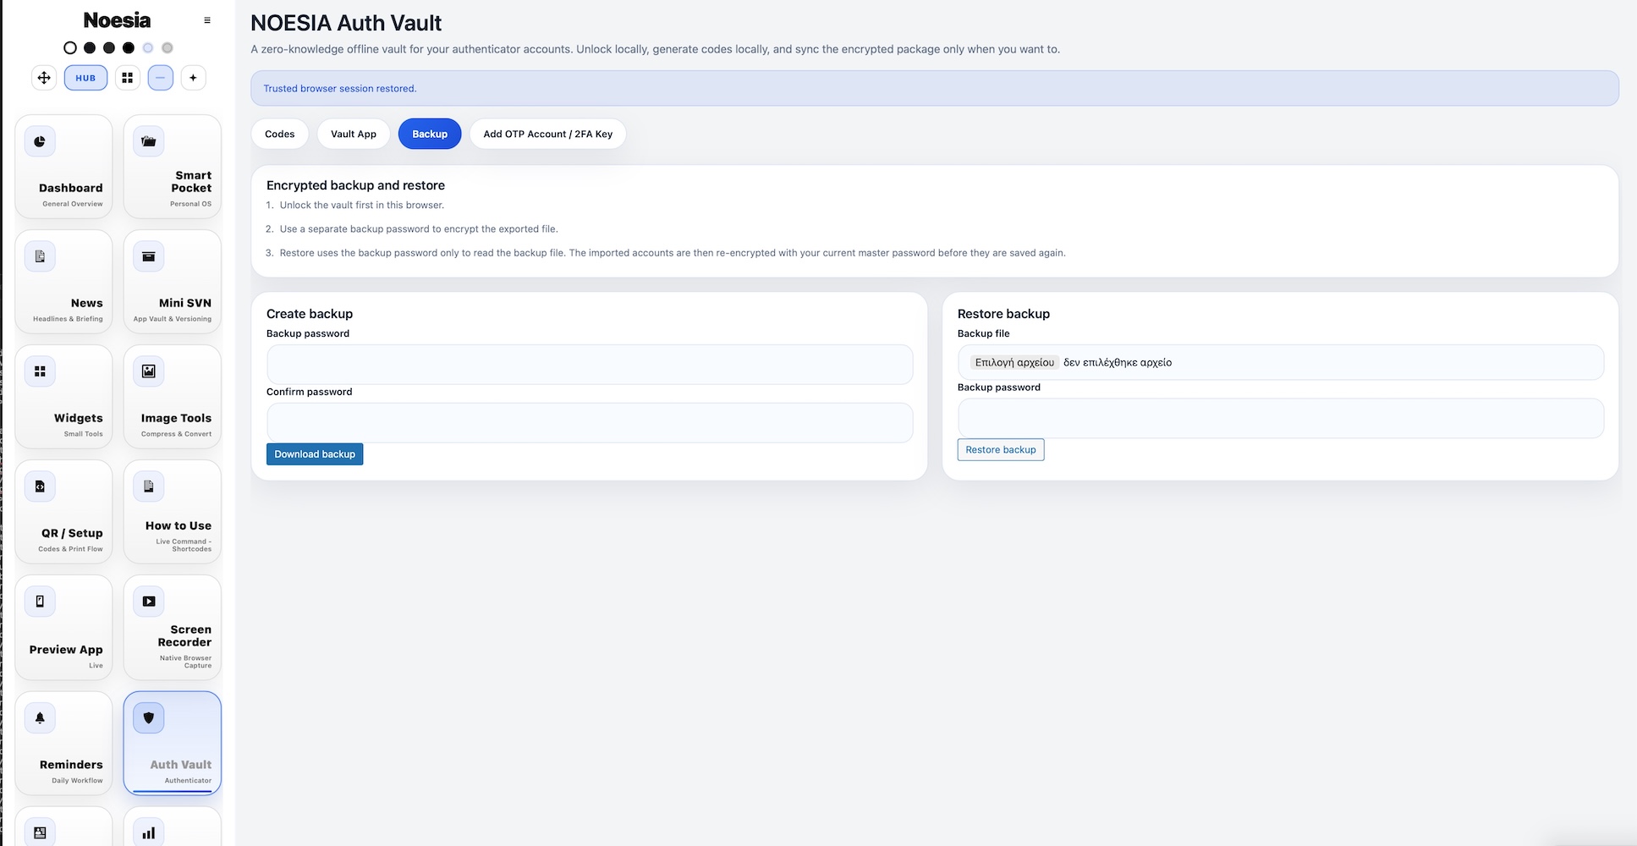Image resolution: width=1637 pixels, height=846 pixels.
Task: Select the Backup tab
Action: [x=430, y=134]
